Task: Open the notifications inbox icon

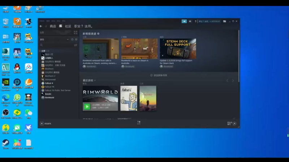Action: coord(190,21)
